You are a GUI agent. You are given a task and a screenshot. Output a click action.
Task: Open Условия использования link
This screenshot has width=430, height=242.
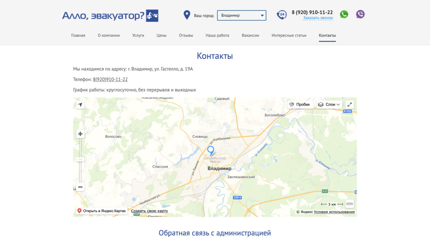click(334, 212)
